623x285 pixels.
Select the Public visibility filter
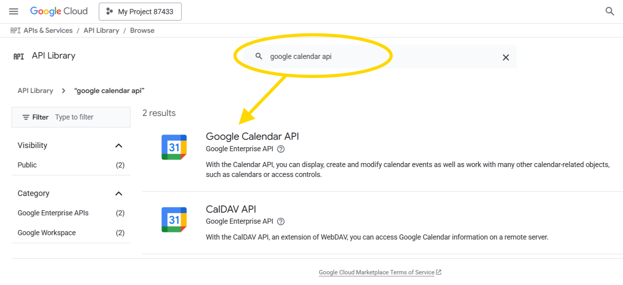click(x=27, y=165)
